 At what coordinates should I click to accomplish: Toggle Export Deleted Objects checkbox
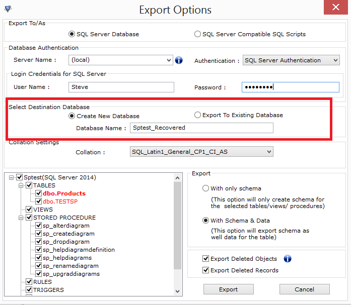pyautogui.click(x=205, y=259)
